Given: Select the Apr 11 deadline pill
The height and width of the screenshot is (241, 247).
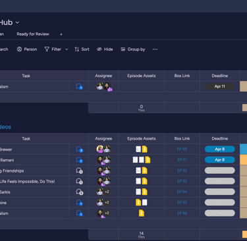Looking at the screenshot, I should (220, 86).
